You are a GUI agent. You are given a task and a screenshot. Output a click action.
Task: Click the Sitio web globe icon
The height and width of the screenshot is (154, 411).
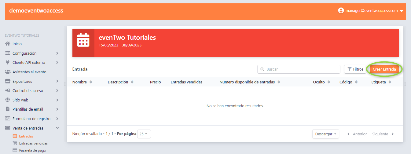click(x=8, y=100)
